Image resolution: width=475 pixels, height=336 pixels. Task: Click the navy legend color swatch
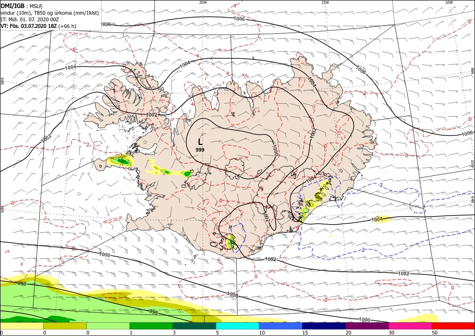tap(324, 326)
